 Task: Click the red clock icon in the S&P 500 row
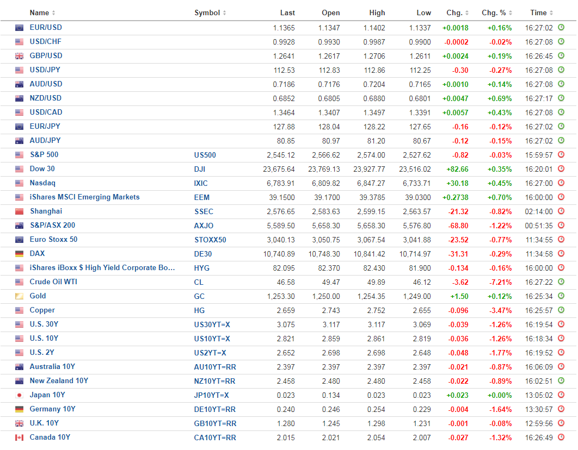tap(561, 155)
